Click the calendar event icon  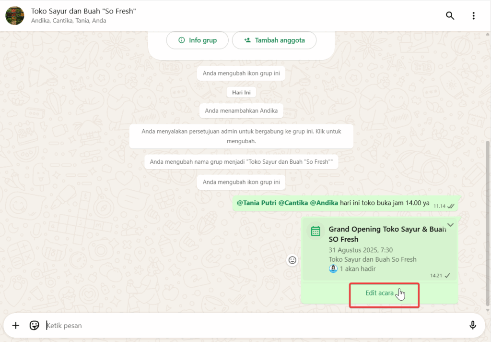[x=316, y=232]
